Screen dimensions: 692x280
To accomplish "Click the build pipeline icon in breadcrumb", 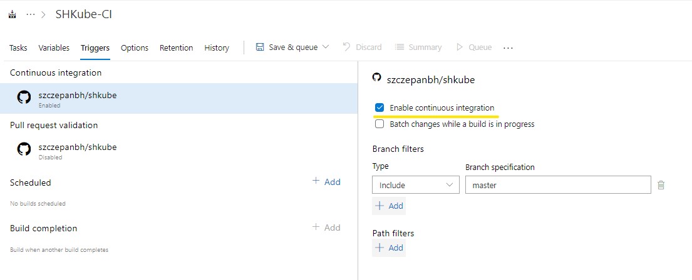I will 13,14.
